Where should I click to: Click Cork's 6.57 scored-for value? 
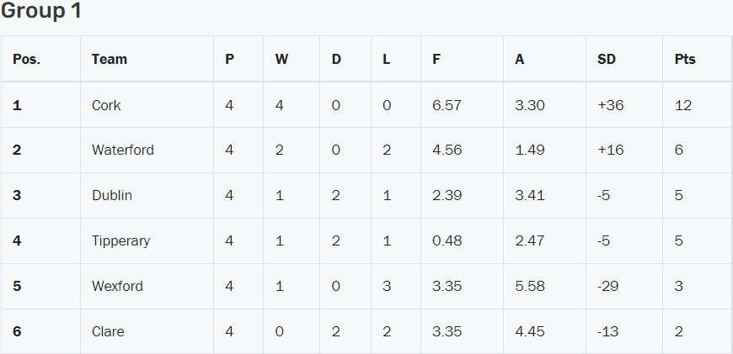[x=447, y=105]
